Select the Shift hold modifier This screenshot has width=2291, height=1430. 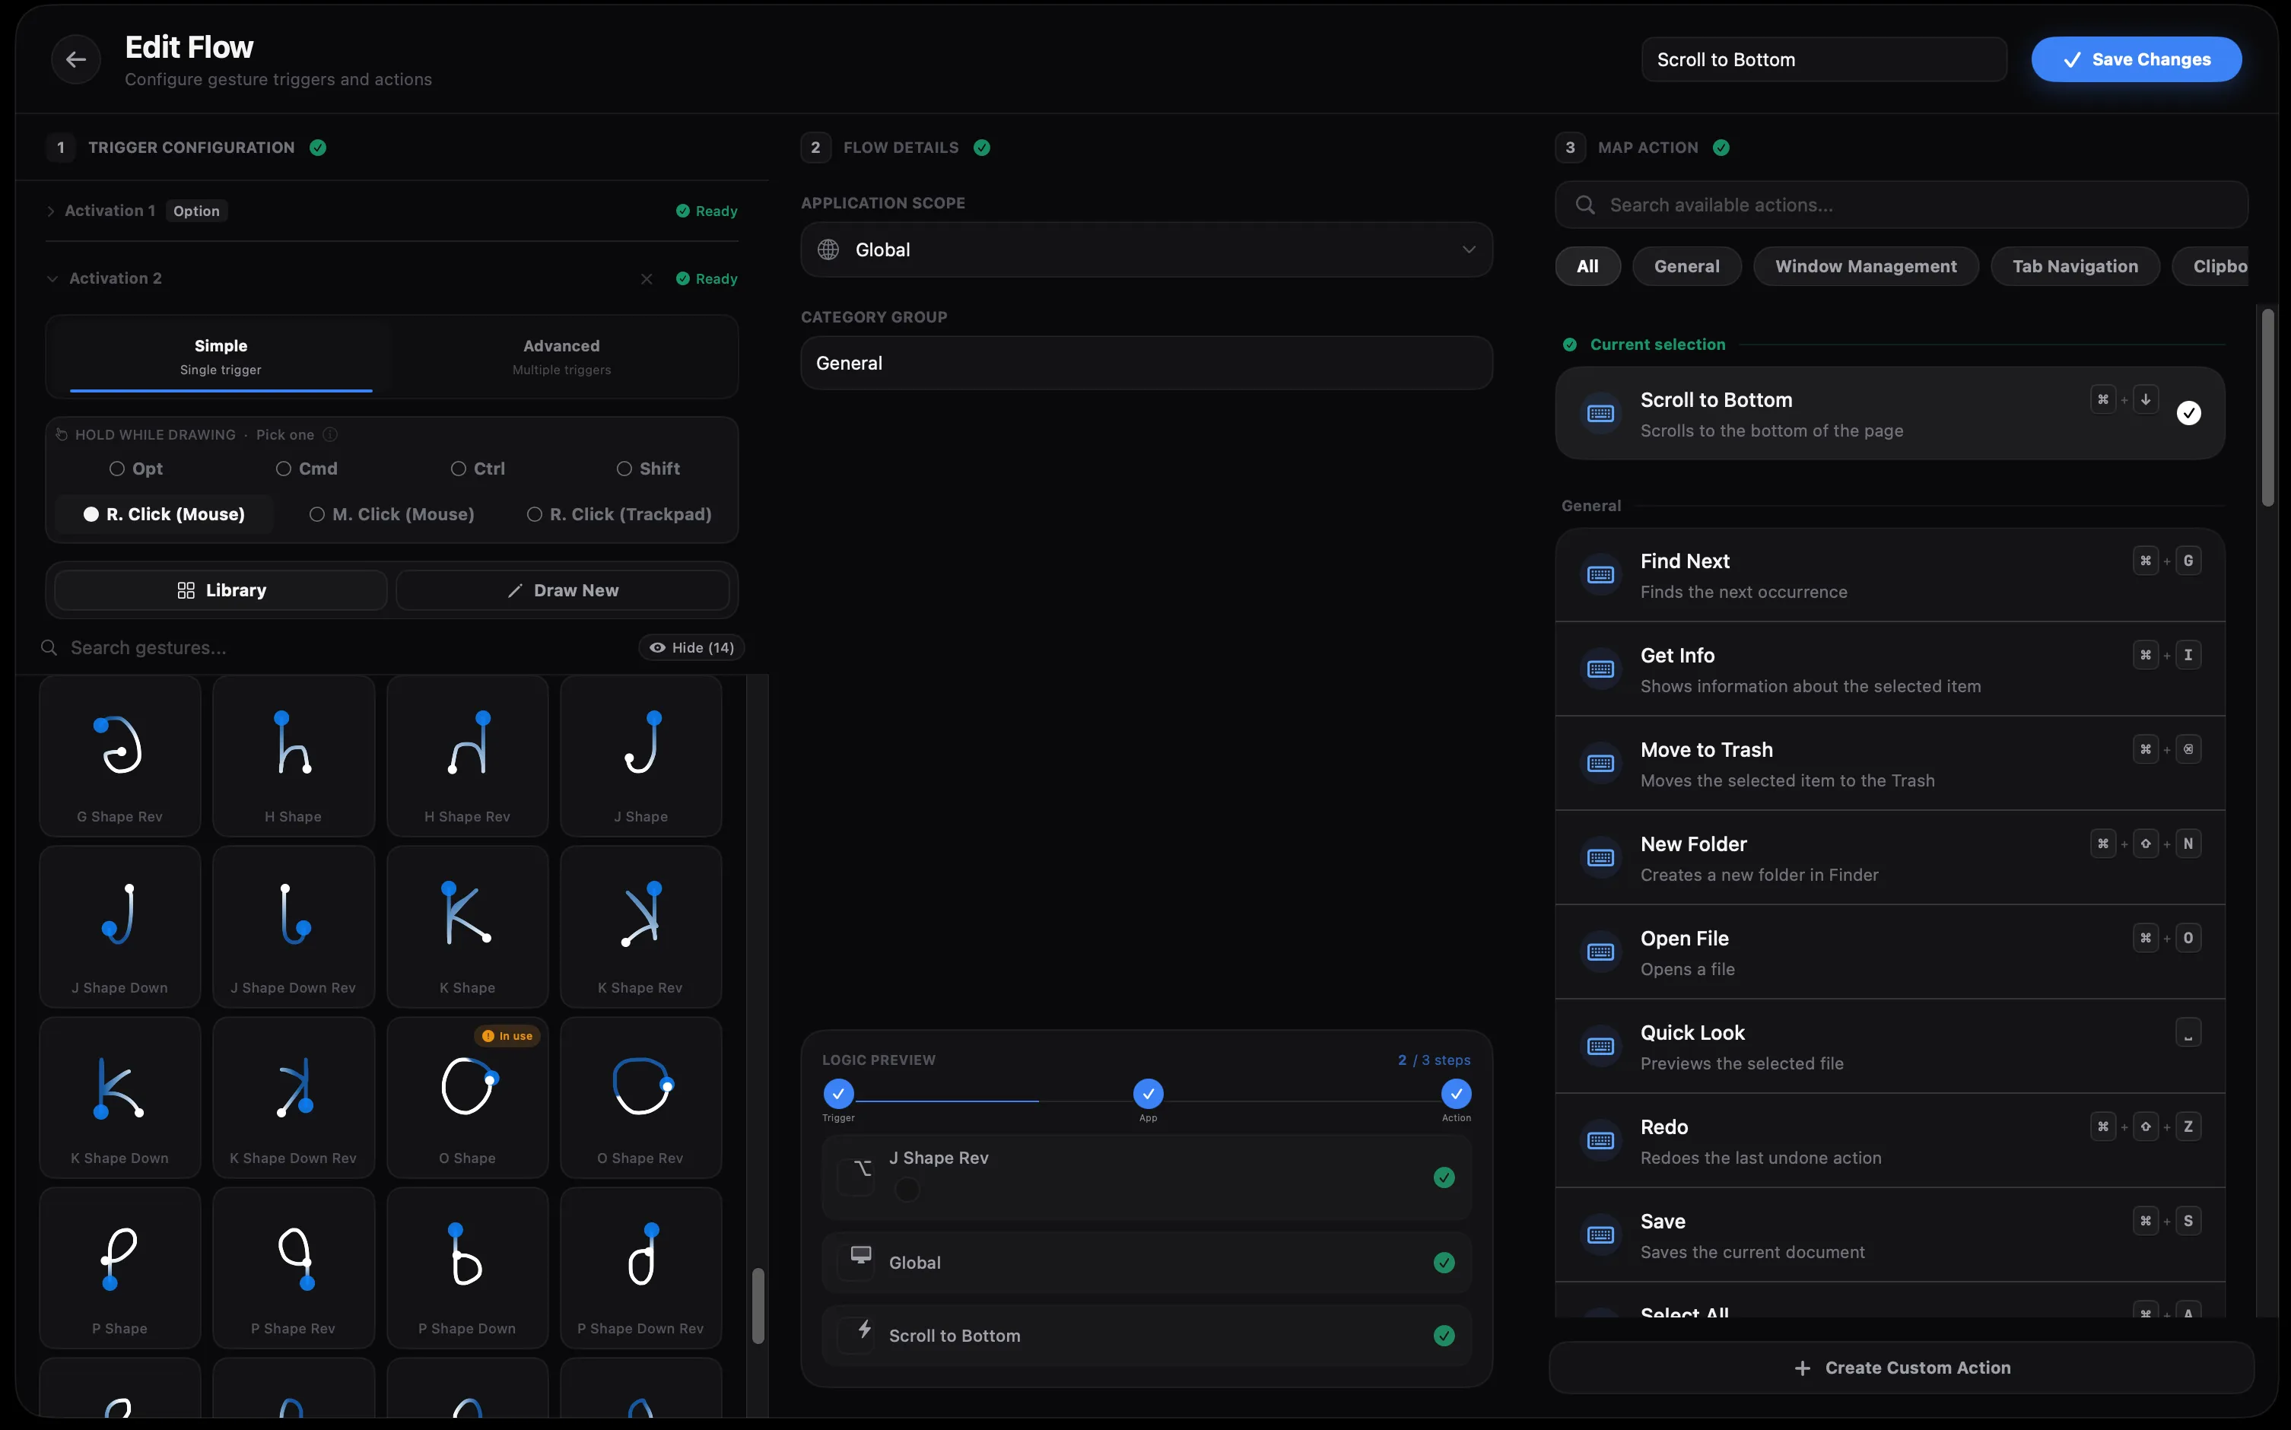point(649,469)
